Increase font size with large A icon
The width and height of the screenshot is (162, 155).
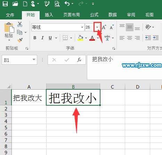pos(104,27)
